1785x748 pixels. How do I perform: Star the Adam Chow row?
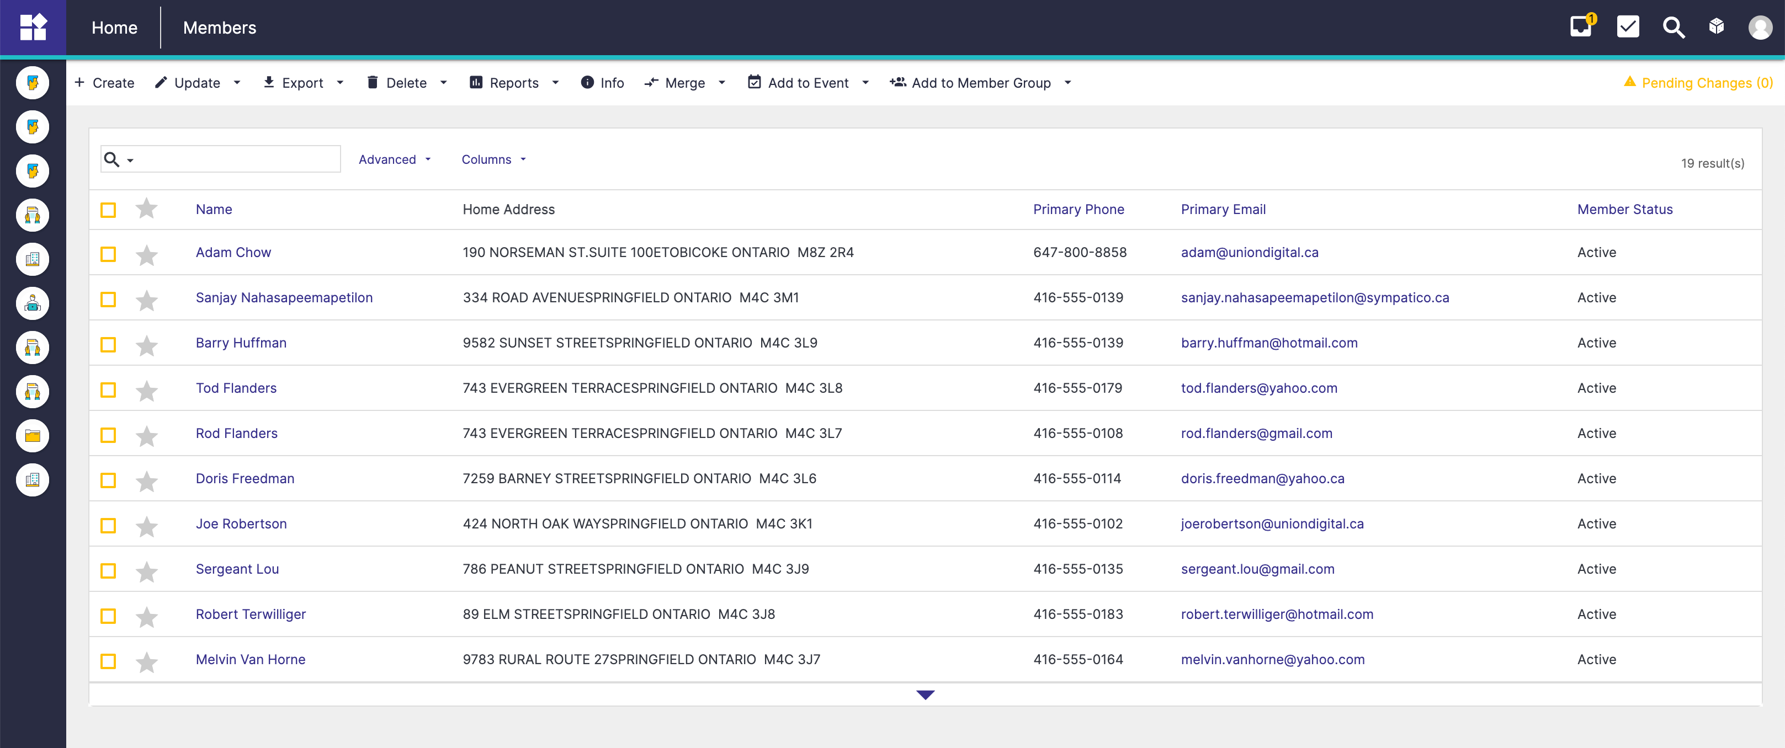click(147, 255)
